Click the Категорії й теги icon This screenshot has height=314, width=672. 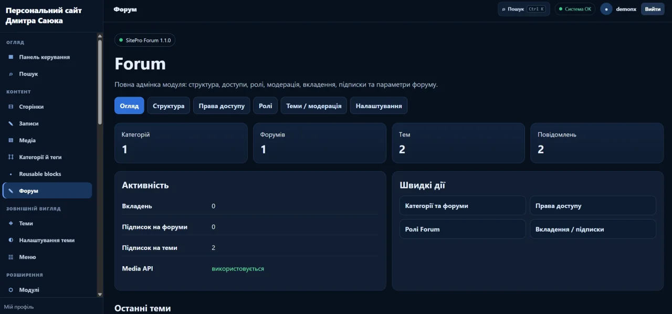[11, 157]
